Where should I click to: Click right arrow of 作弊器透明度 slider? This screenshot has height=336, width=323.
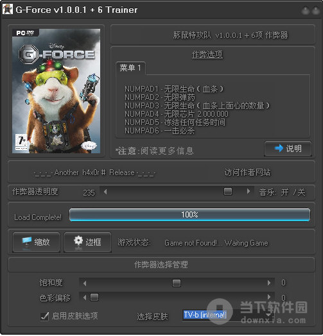249,191
